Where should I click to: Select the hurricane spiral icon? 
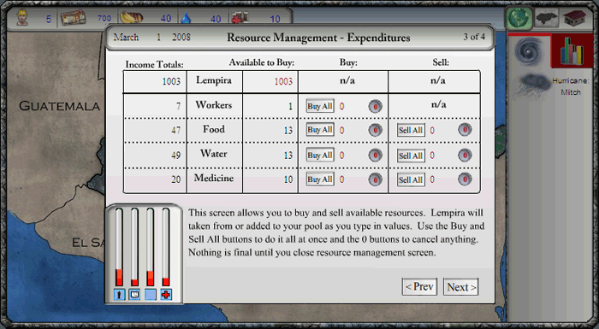click(529, 50)
